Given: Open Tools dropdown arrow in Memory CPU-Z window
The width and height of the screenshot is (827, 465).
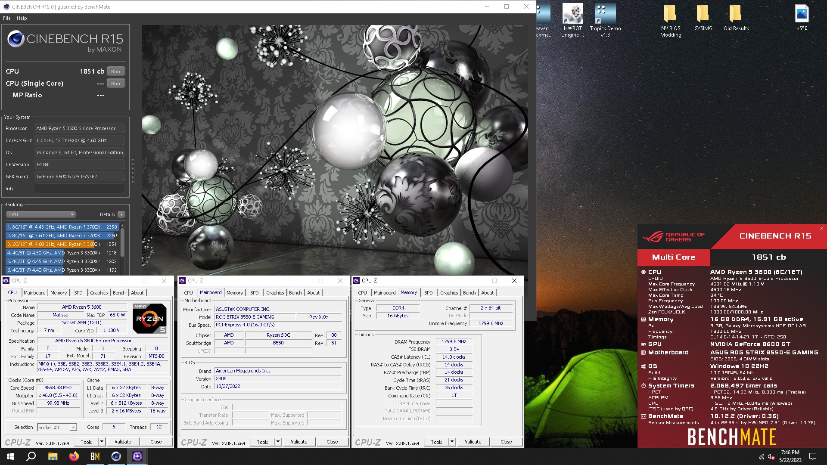Looking at the screenshot, I should (452, 442).
